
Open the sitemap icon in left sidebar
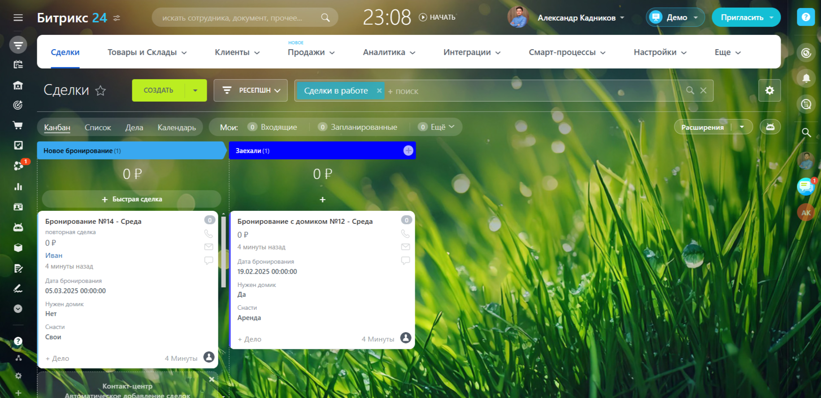pyautogui.click(x=18, y=358)
